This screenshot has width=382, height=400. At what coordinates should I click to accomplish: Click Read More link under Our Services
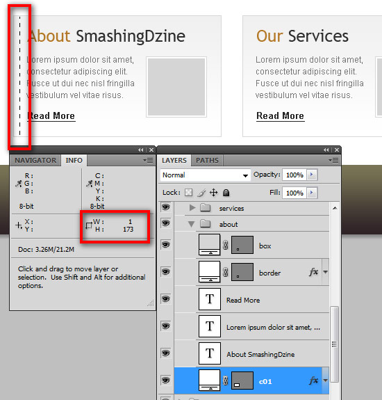[x=280, y=116]
